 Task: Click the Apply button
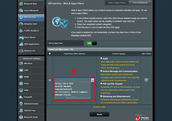(99, 114)
